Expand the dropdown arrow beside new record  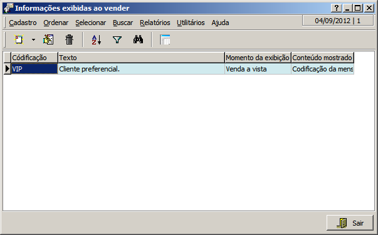tap(33, 39)
